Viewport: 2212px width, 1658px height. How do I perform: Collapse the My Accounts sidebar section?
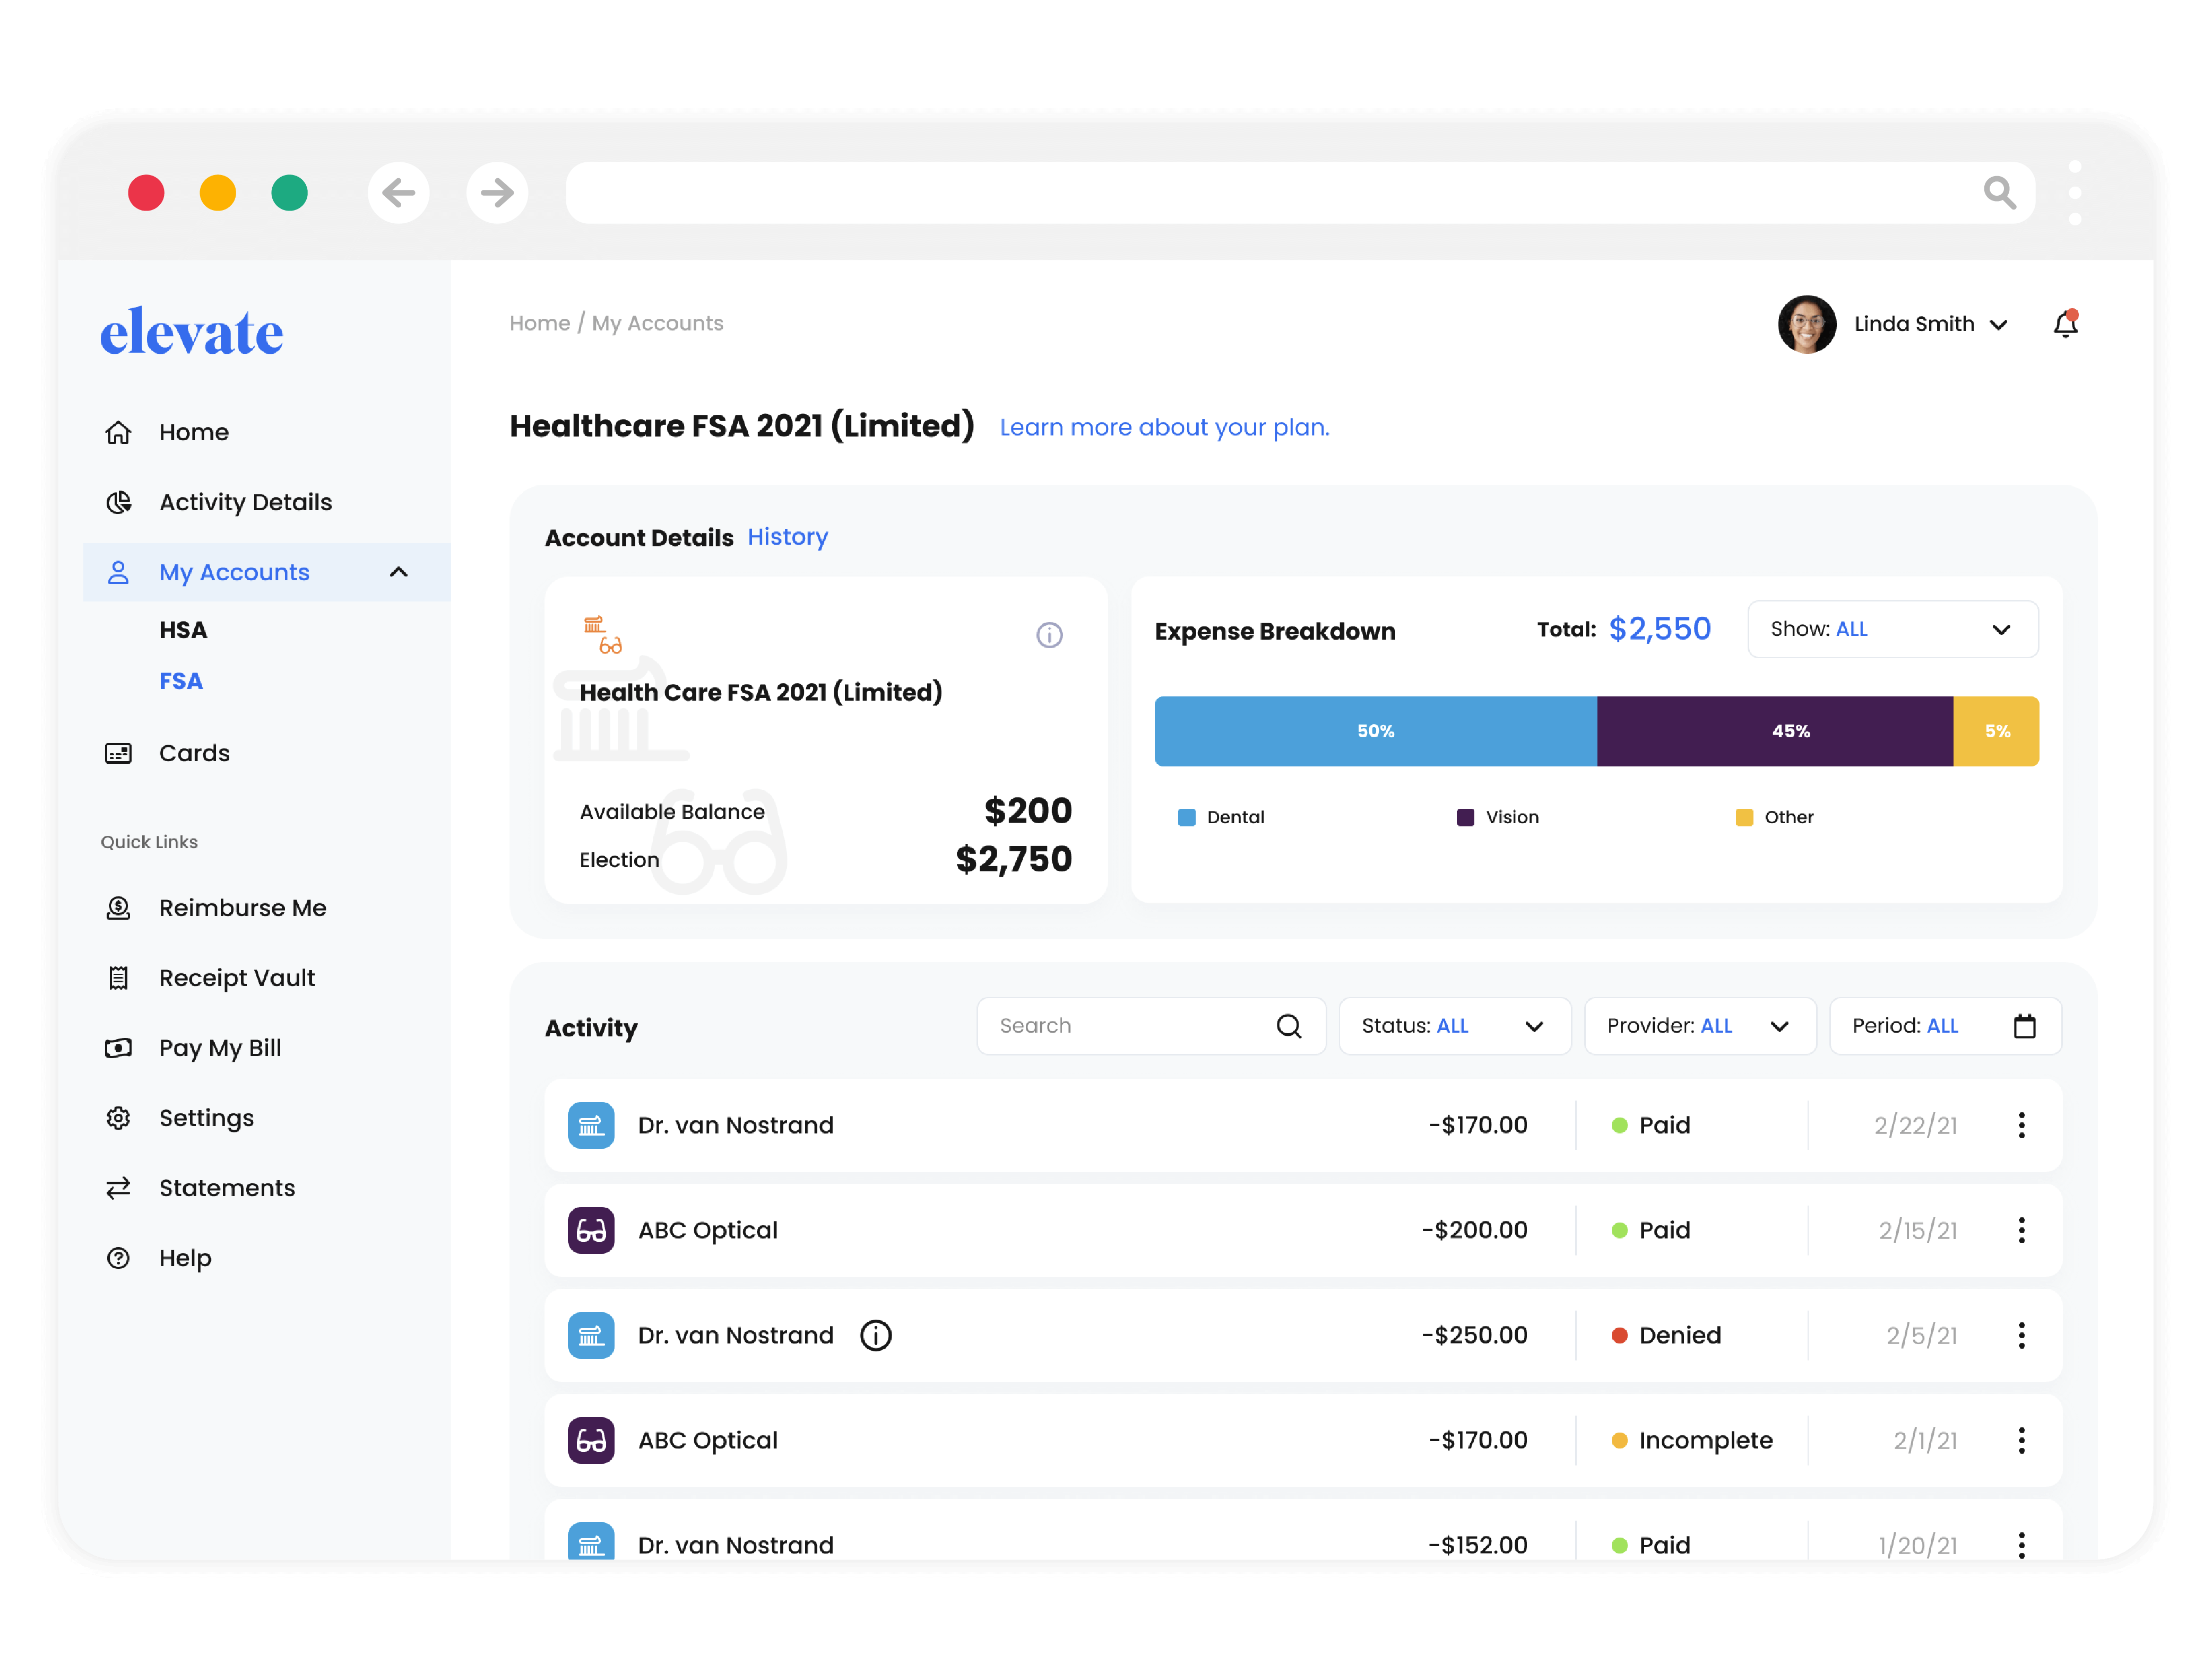(398, 573)
